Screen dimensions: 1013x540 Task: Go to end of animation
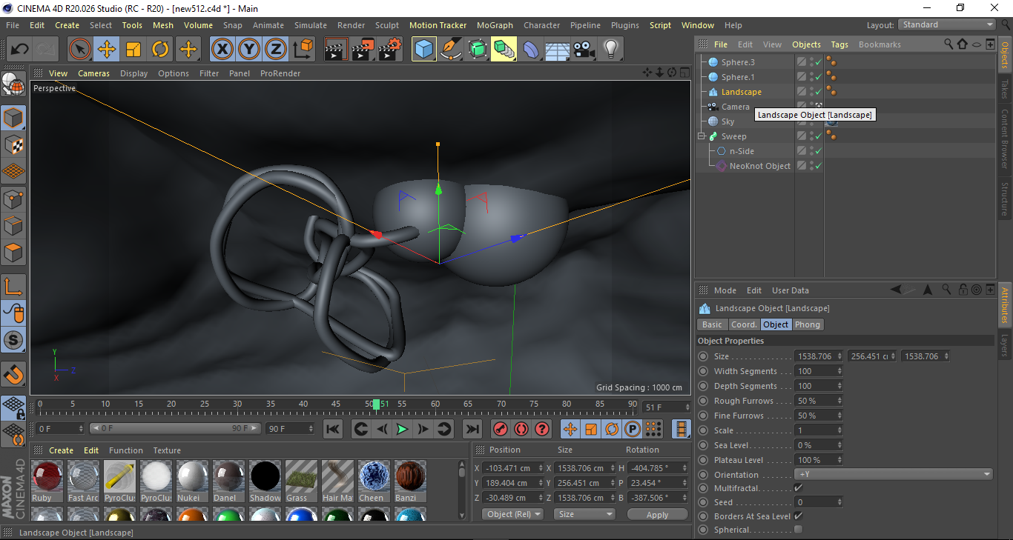point(472,429)
